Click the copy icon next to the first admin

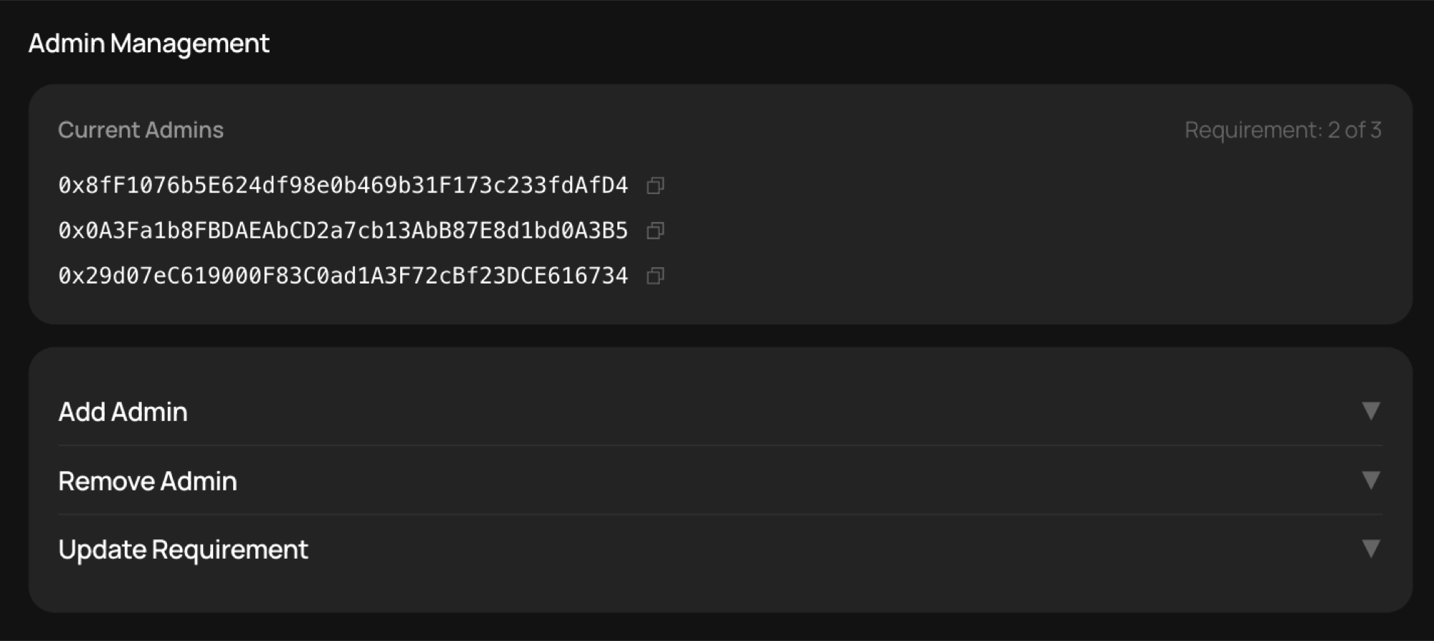pos(654,185)
